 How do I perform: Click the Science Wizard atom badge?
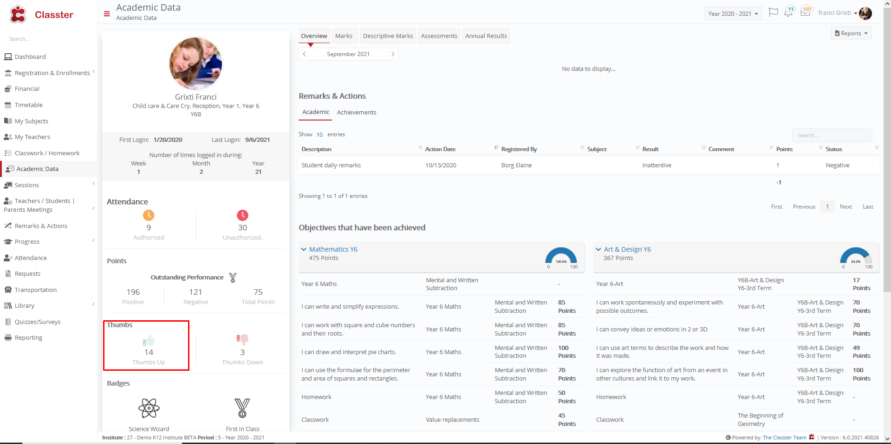pyautogui.click(x=149, y=408)
